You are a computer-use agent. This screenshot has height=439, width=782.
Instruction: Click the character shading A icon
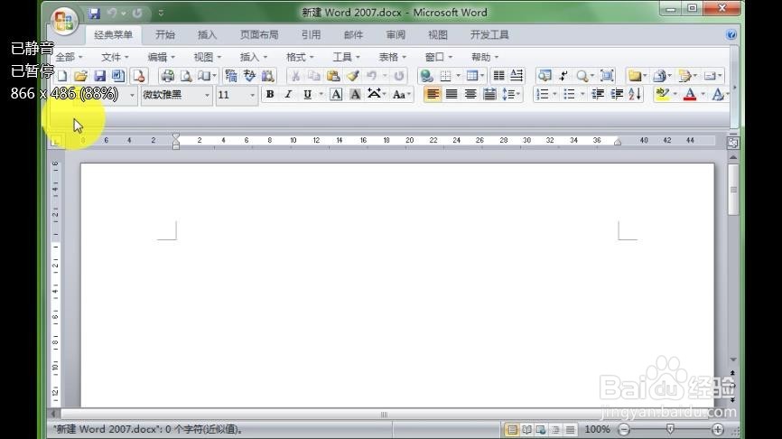355,94
